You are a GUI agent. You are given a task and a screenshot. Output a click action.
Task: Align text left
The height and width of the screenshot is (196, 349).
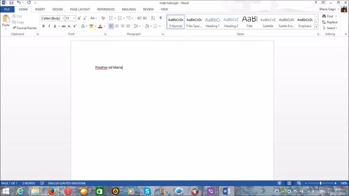111,26
